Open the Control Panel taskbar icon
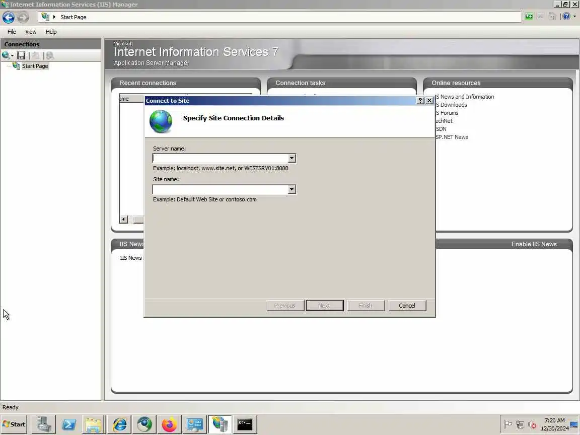Viewport: 580px width, 435px height. click(x=194, y=424)
